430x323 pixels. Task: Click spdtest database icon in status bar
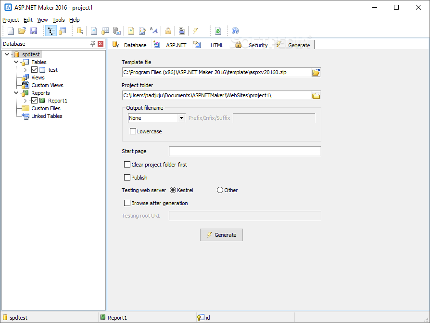[x=5, y=317]
